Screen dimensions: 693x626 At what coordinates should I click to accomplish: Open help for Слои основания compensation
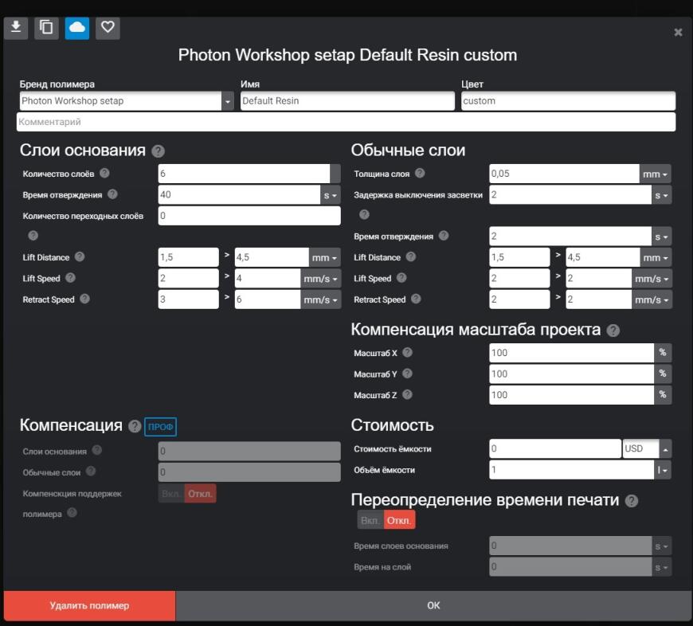[x=97, y=450]
